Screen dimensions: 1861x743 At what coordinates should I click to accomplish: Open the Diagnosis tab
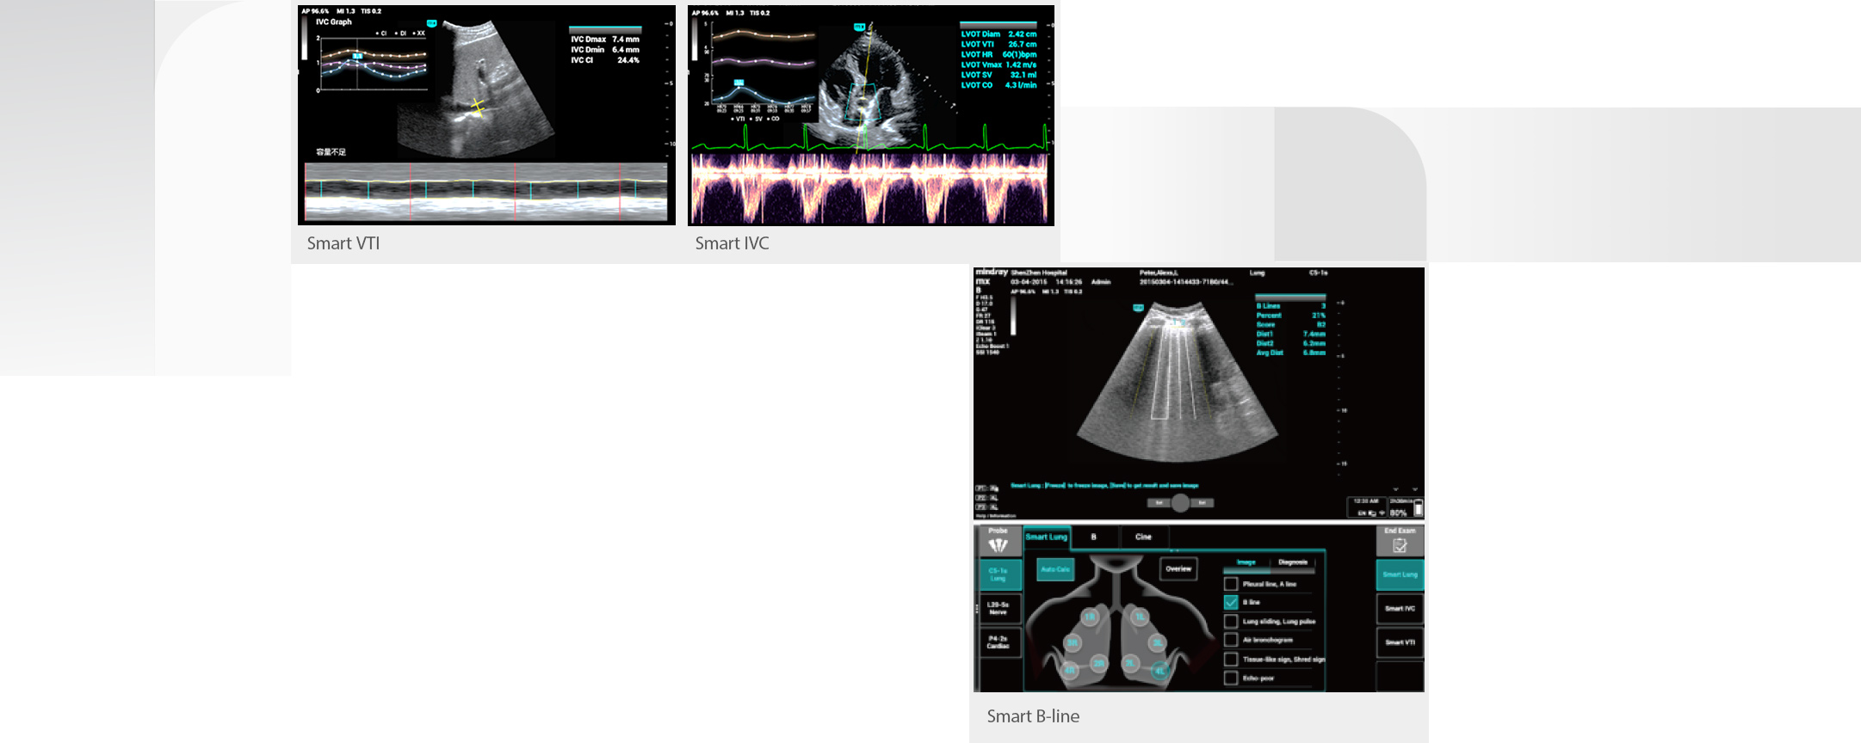coord(1293,562)
